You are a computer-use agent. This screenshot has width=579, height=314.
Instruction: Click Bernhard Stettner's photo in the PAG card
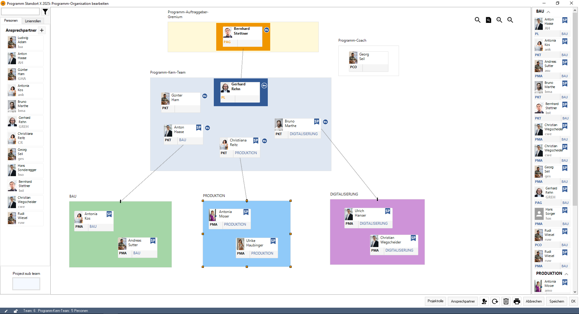tap(228, 33)
